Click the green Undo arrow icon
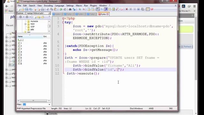 coord(61,9)
